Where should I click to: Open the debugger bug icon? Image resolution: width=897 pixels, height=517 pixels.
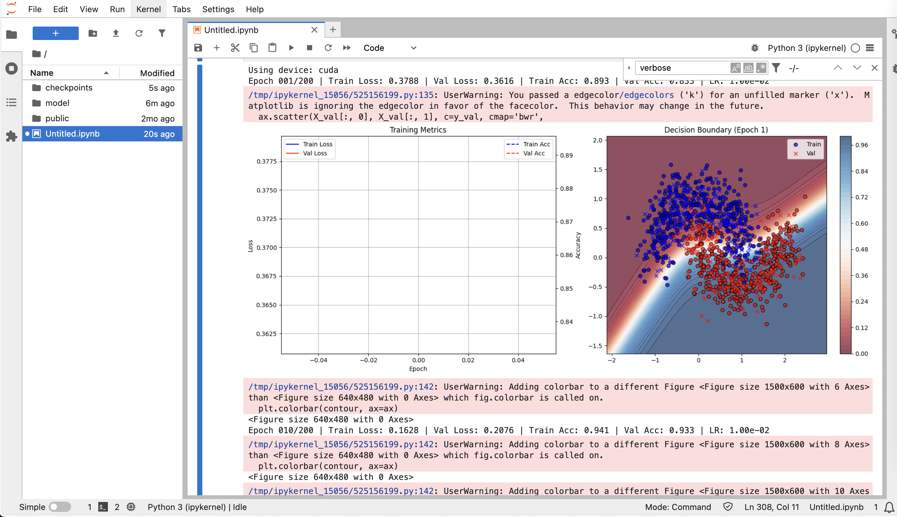[x=755, y=48]
